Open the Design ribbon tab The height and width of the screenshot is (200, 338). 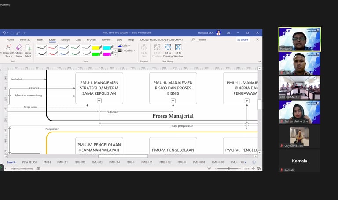(x=65, y=40)
